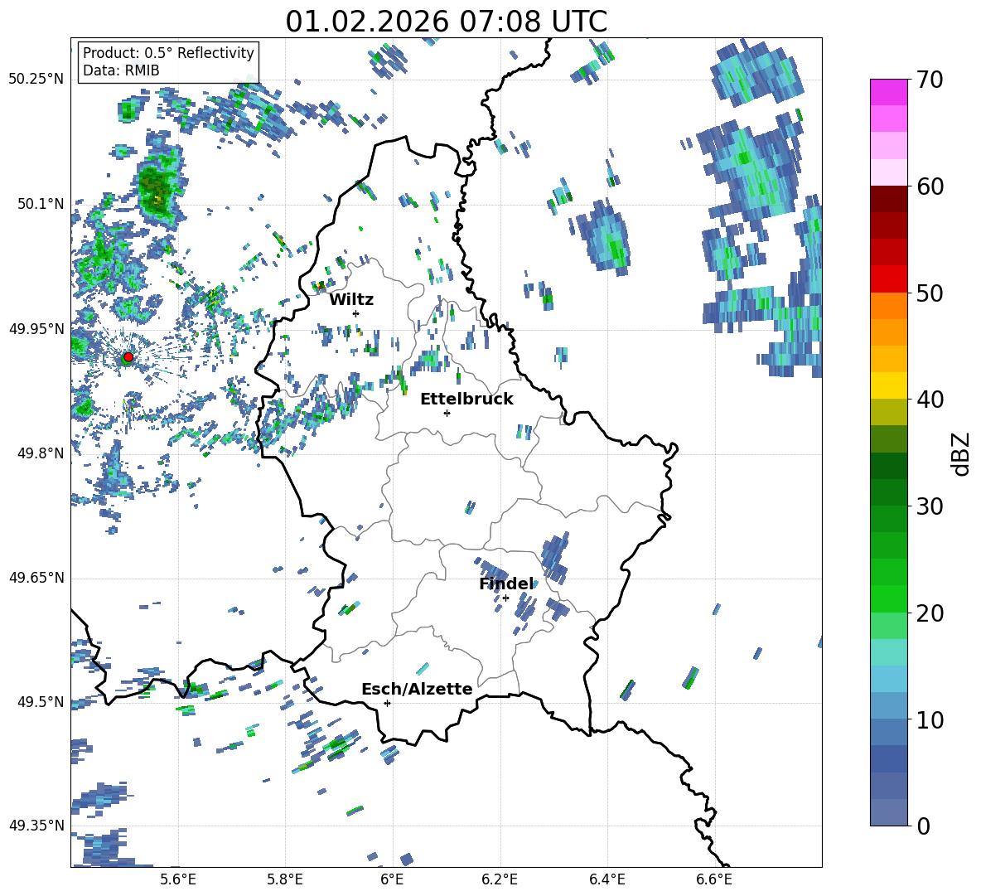Click the 10 dBZ colorbar tick label

(929, 719)
